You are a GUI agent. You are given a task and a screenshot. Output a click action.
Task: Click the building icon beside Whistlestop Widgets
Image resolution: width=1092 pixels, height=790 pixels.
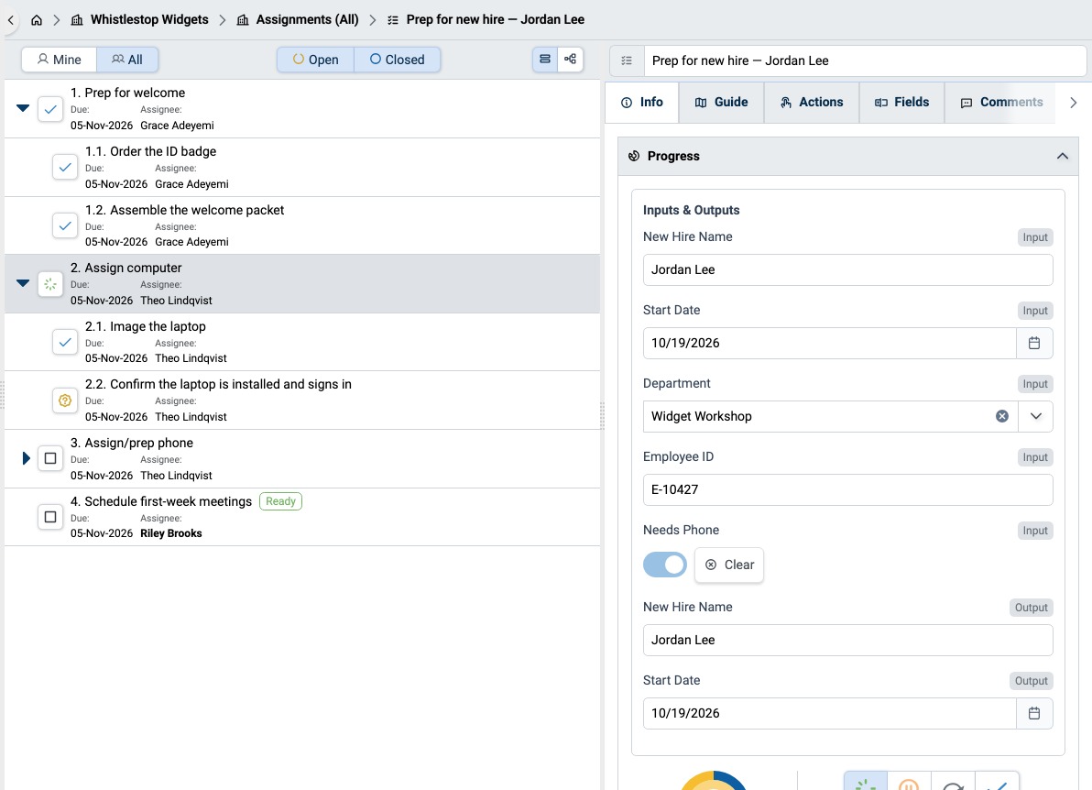tap(77, 20)
